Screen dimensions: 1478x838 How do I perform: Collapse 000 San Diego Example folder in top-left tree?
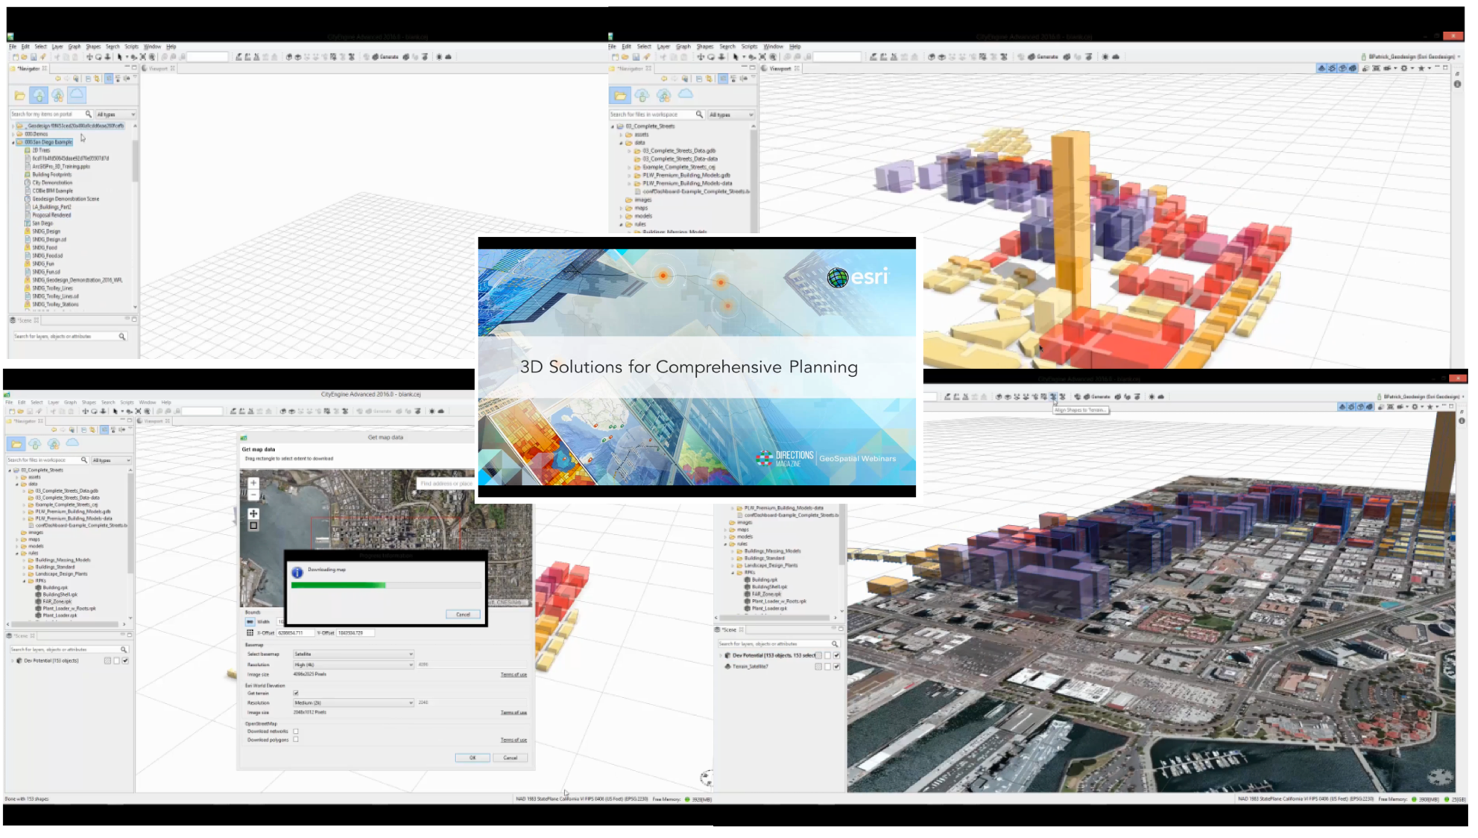pos(13,142)
